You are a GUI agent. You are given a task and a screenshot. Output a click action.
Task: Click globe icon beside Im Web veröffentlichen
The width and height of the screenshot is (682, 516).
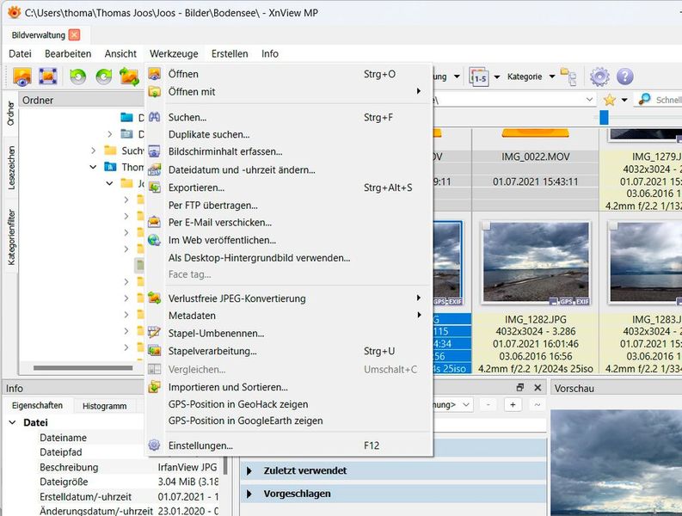(x=155, y=240)
